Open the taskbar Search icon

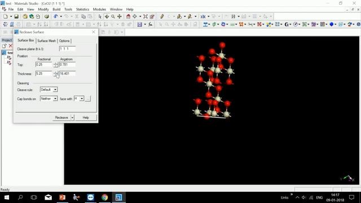(20, 197)
